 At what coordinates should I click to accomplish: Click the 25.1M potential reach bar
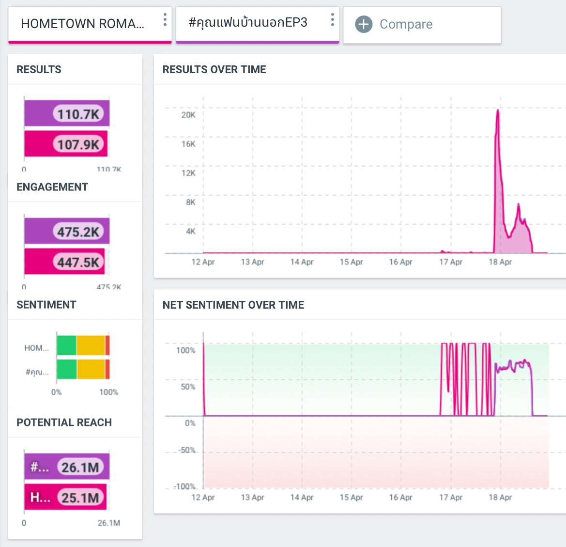[65, 497]
